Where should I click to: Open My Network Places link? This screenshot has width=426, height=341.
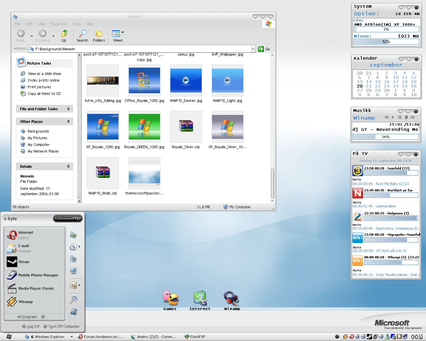click(43, 151)
